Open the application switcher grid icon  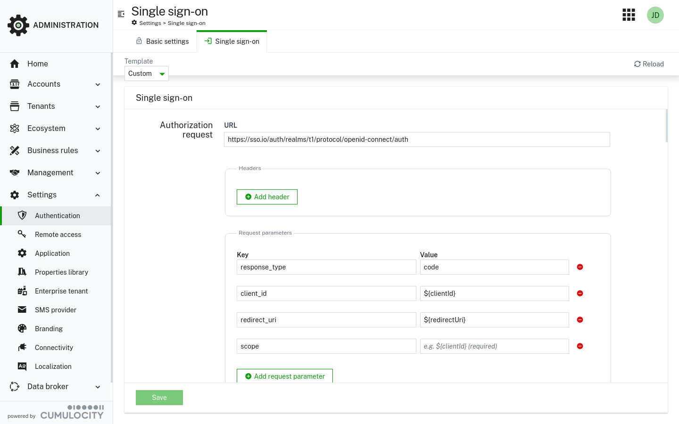point(629,15)
